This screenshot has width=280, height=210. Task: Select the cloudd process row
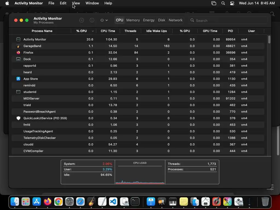(x=138, y=144)
